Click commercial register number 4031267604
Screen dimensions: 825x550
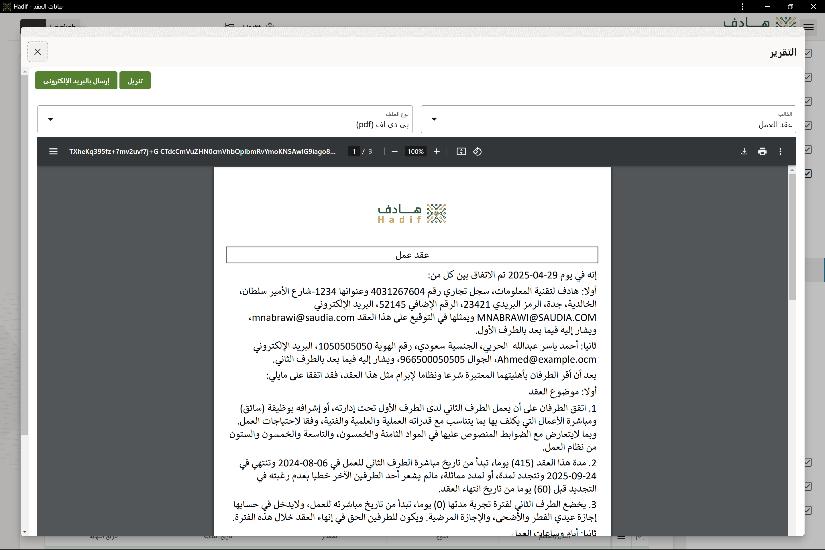[397, 292]
